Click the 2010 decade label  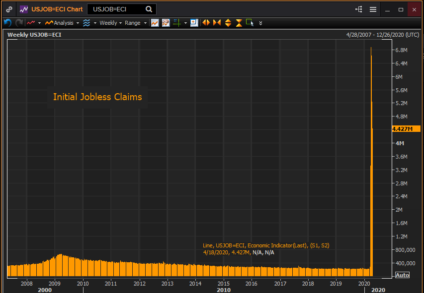[224, 290]
